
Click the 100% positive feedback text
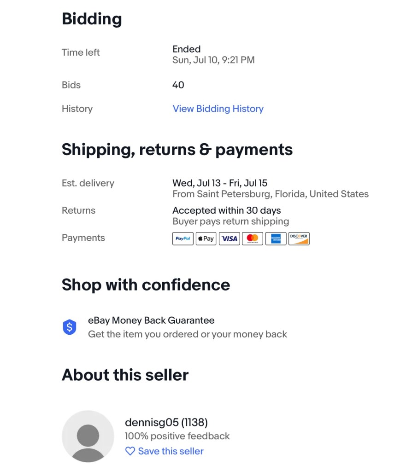pos(177,436)
